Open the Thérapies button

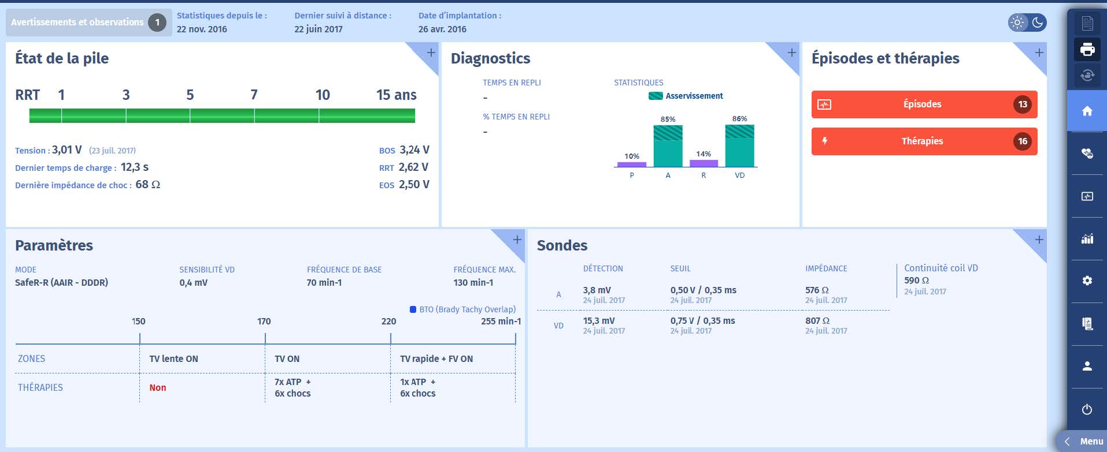(923, 141)
